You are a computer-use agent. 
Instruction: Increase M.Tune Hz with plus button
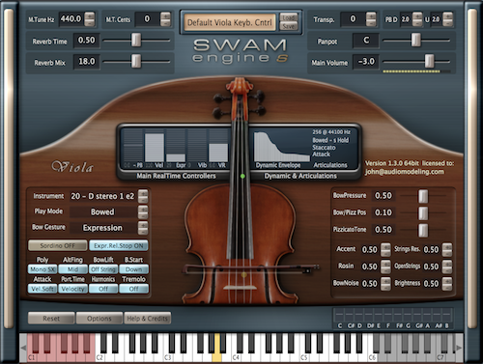90,16
